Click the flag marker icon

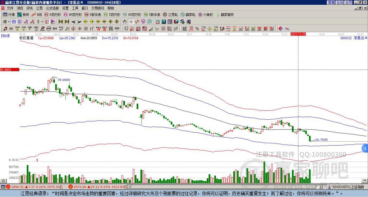tap(53, 22)
